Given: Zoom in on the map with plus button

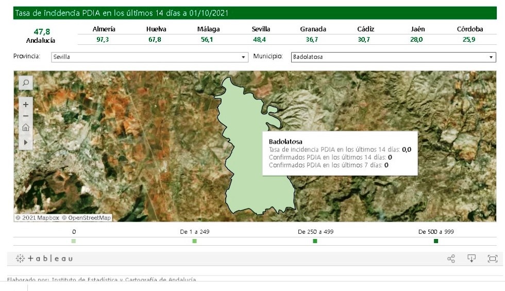Looking at the screenshot, I should (26, 104).
